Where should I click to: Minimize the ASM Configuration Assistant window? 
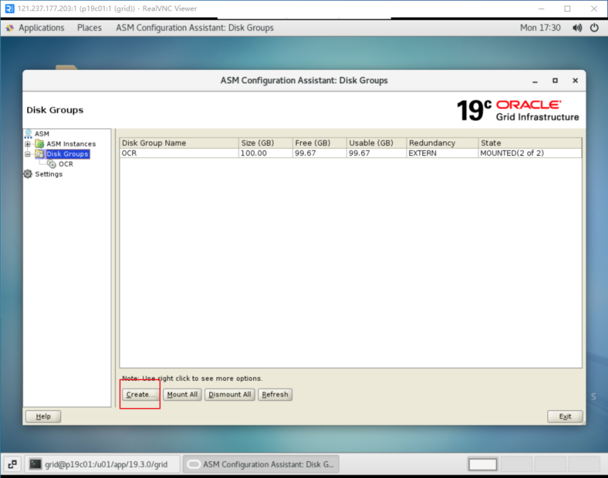point(535,80)
